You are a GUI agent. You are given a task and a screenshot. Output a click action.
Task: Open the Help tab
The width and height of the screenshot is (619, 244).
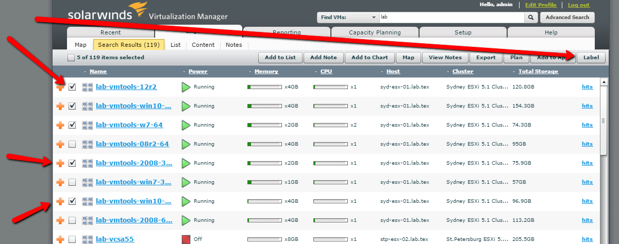(x=551, y=32)
